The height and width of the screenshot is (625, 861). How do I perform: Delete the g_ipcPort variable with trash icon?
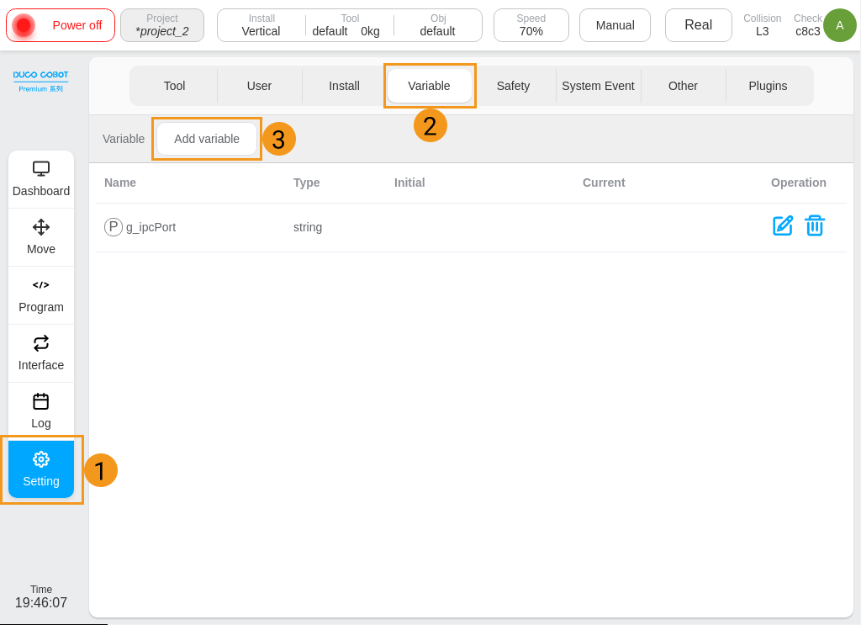pos(814,226)
